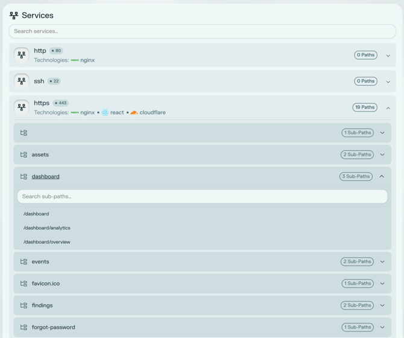404x338 pixels.
Task: Collapse the https service chevron
Action: [x=388, y=108]
